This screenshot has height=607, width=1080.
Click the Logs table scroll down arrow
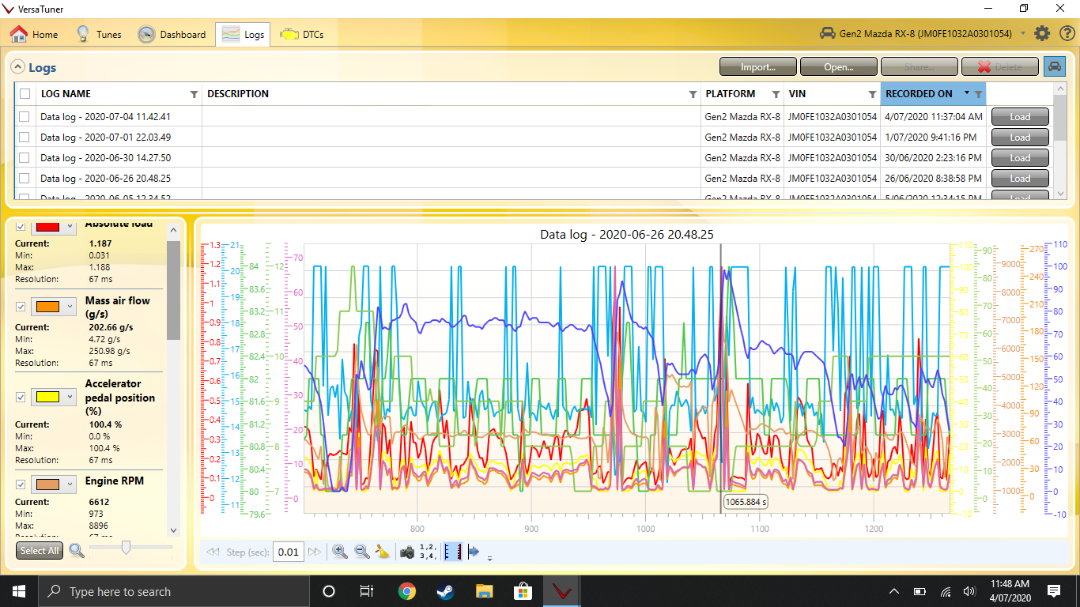[1061, 194]
